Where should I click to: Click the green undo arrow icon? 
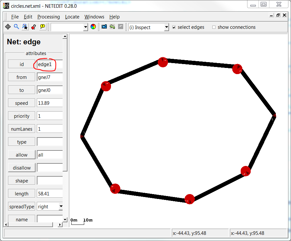tap(112, 27)
